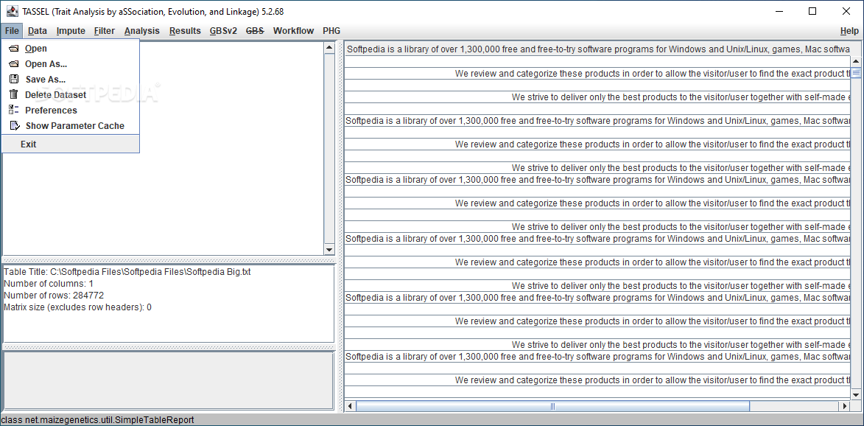Click table horizontal scrollbar left arrow
Viewport: 864px width, 426px height.
tap(350, 406)
